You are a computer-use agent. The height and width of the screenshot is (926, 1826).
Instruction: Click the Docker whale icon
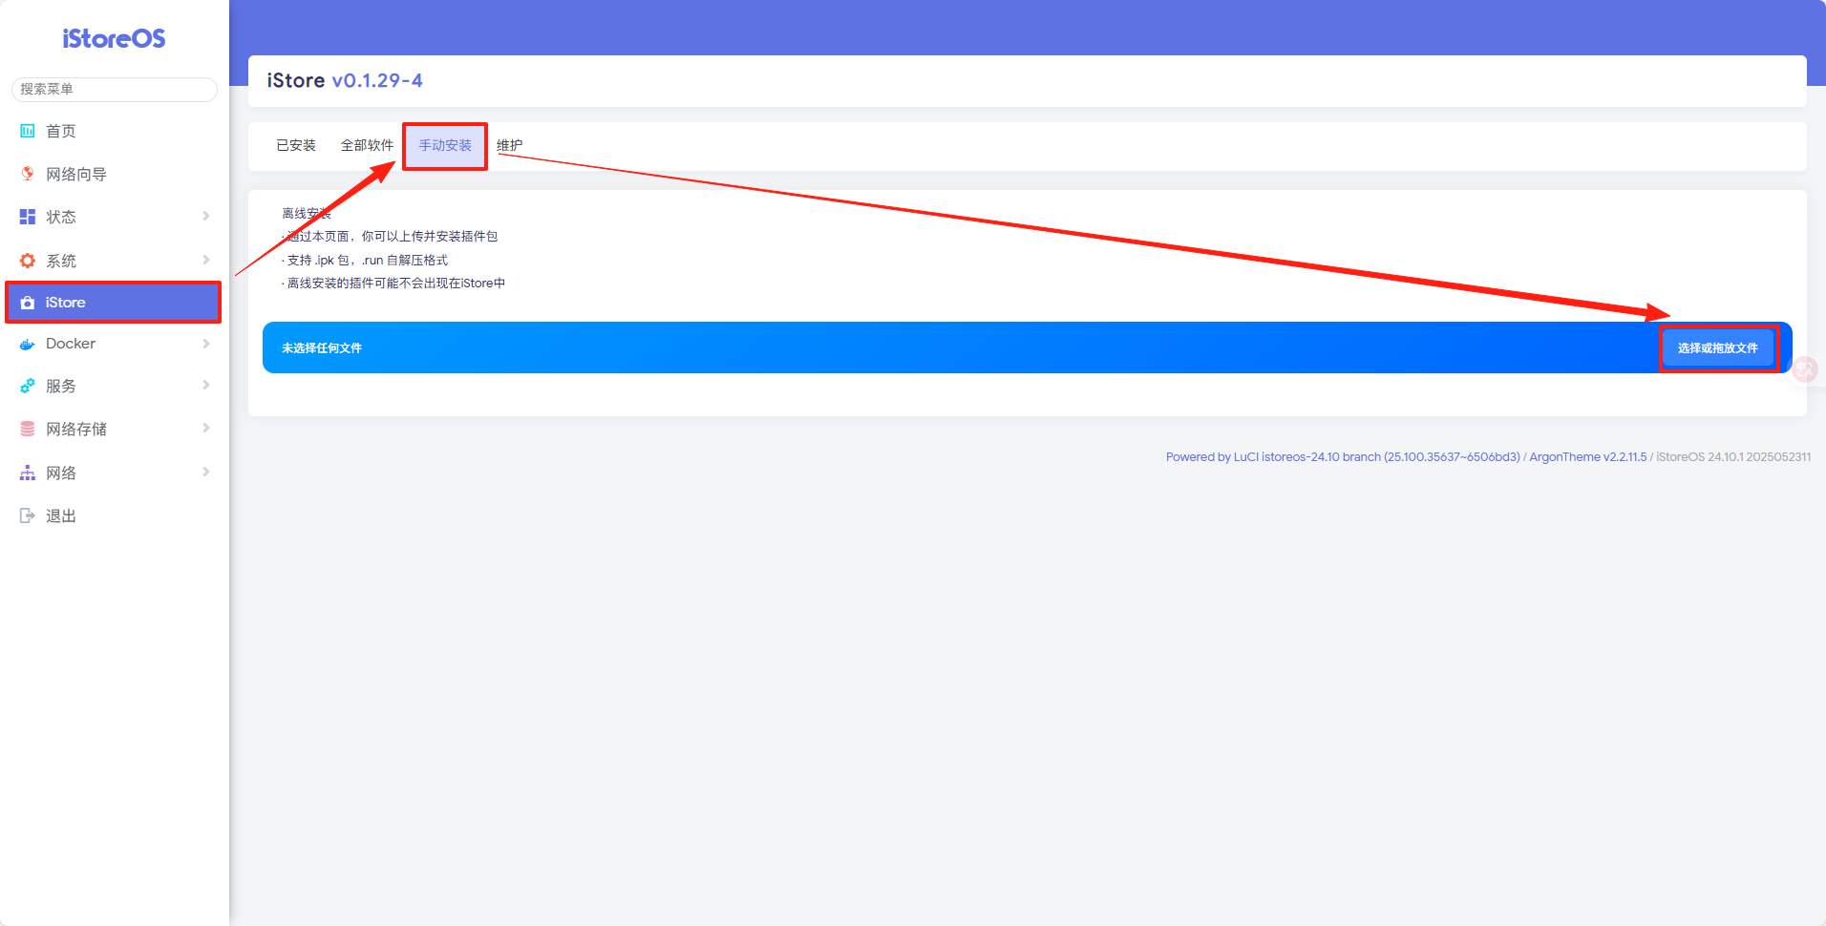click(x=28, y=344)
